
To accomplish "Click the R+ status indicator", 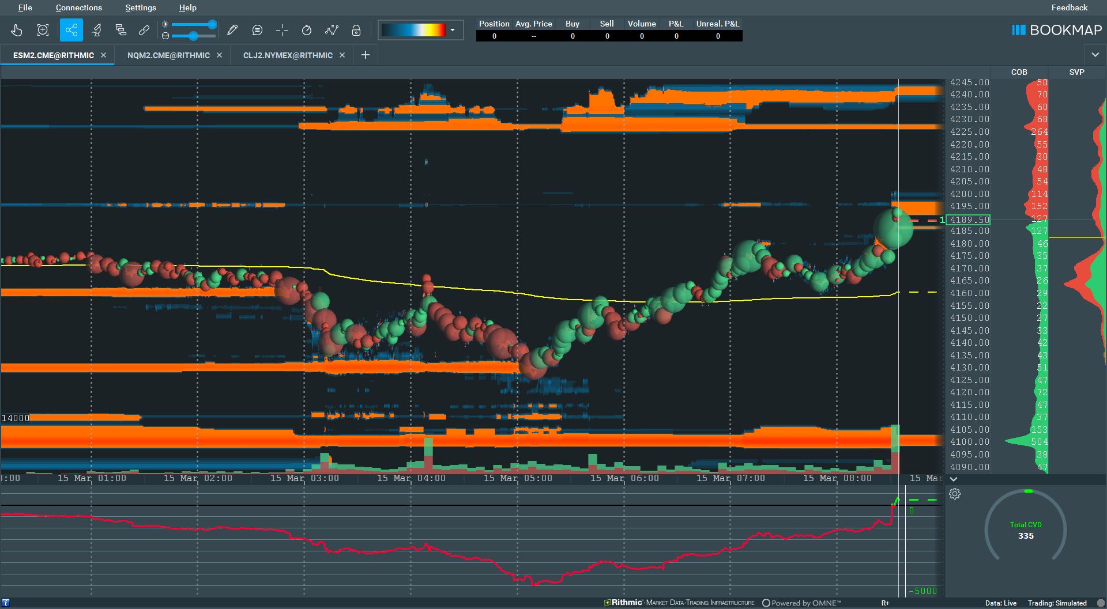I will point(885,603).
